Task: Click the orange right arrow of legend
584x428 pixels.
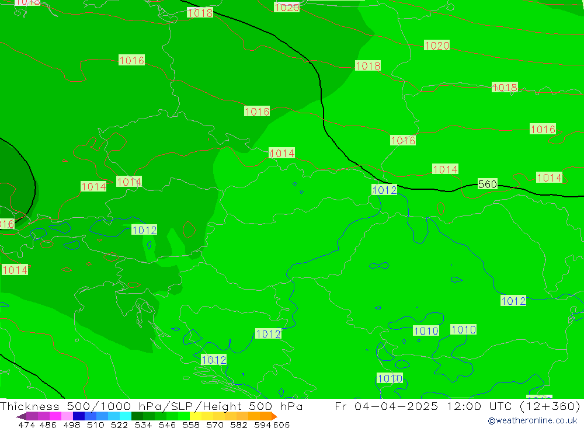Action: tap(274, 416)
